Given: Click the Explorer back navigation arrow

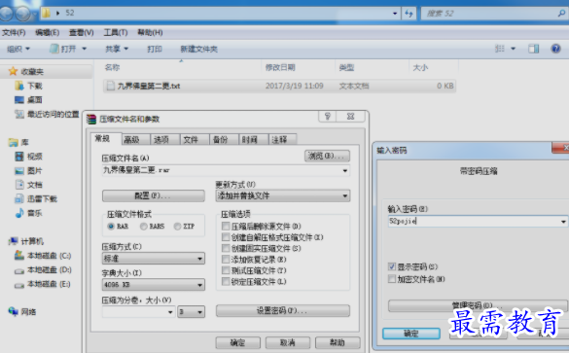Looking at the screenshot, I should pos(5,14).
